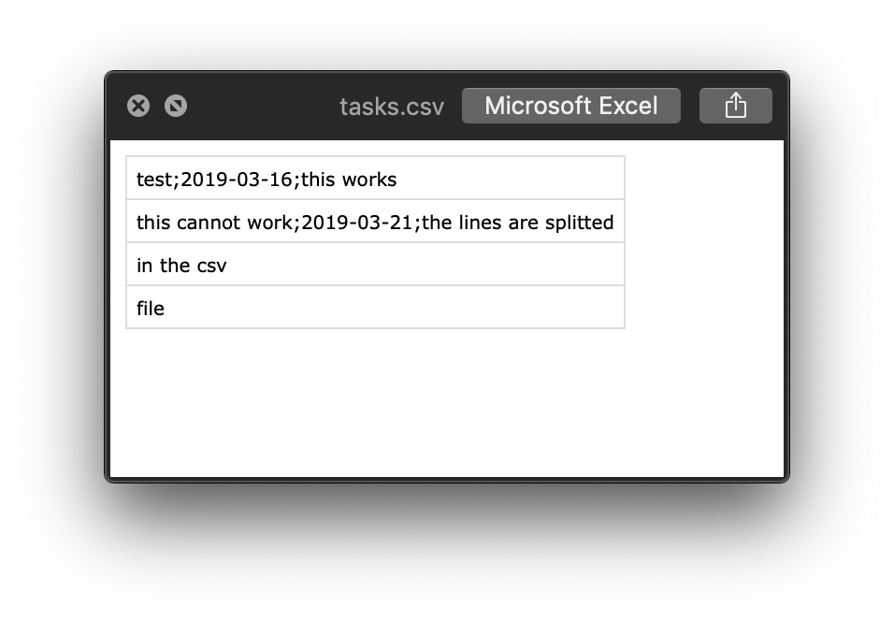The width and height of the screenshot is (894, 621).
Task: Click the empty area below the table rows
Action: tap(440, 402)
